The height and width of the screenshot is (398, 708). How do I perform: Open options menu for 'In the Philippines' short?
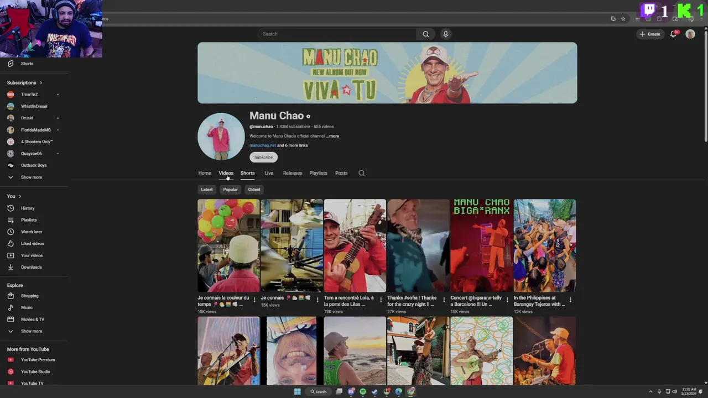[x=570, y=300]
